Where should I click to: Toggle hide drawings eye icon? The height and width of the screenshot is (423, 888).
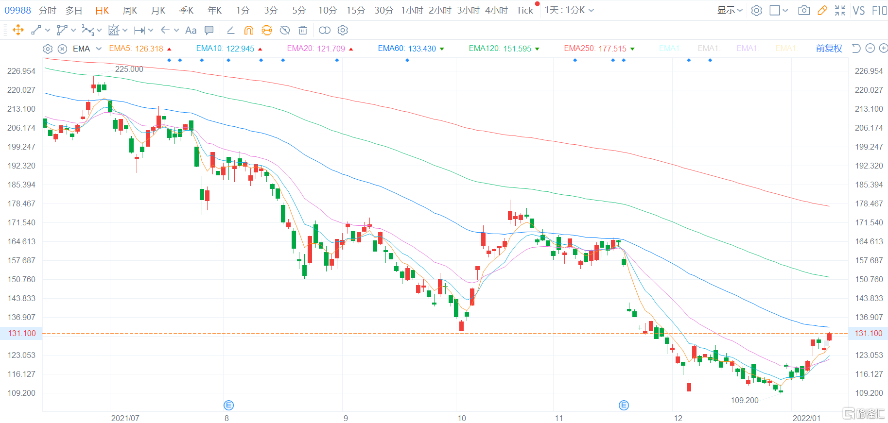[285, 30]
